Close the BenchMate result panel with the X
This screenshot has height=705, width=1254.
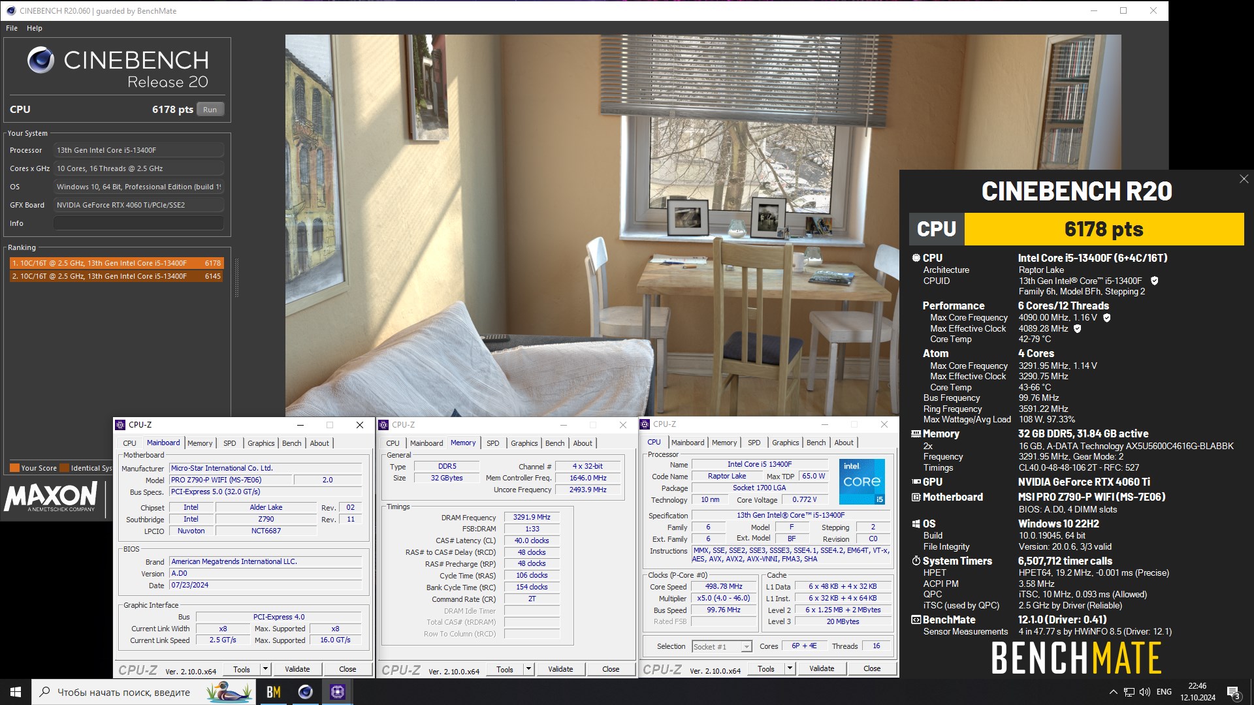pyautogui.click(x=1244, y=179)
